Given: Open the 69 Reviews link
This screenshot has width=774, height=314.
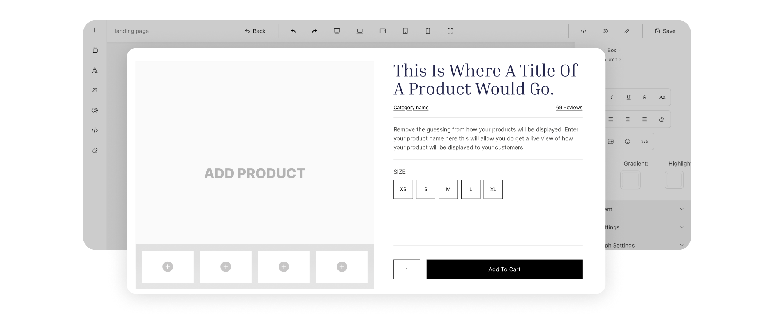Looking at the screenshot, I should pyautogui.click(x=569, y=108).
